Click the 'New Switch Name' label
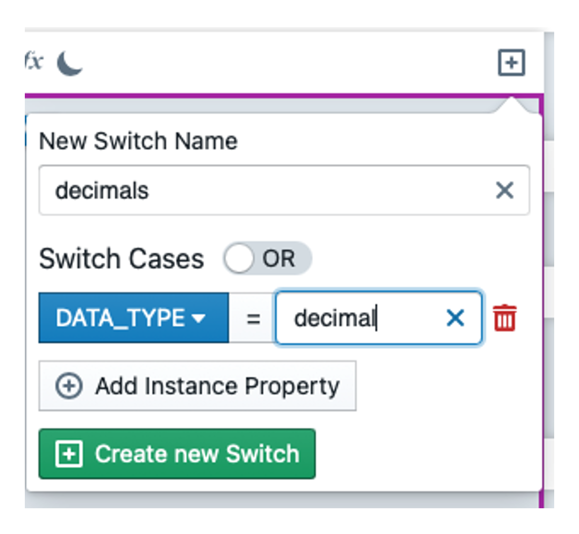The width and height of the screenshot is (579, 534). [x=138, y=141]
